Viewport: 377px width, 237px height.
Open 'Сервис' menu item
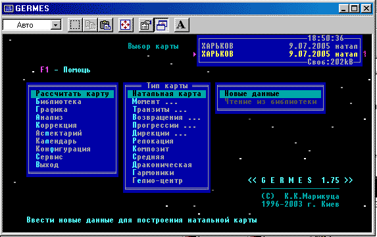[49, 157]
